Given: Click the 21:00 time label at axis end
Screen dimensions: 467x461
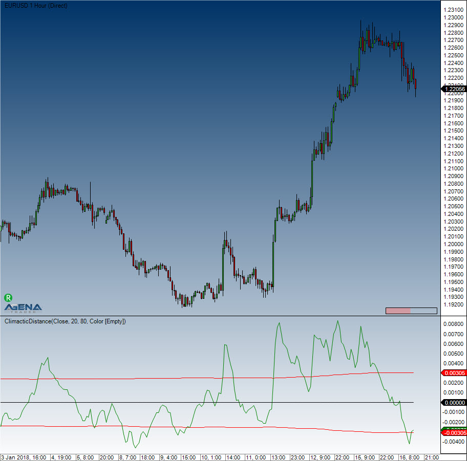Looking at the screenshot, I should 431,457.
